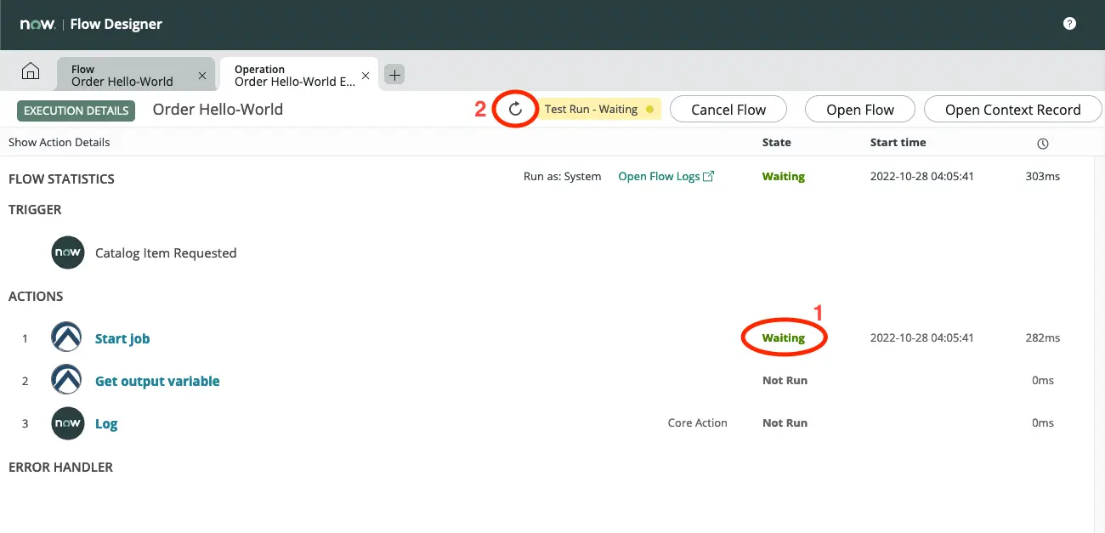Click the duration clock column icon
Screen dimensions: 1105x533
coord(1043,143)
